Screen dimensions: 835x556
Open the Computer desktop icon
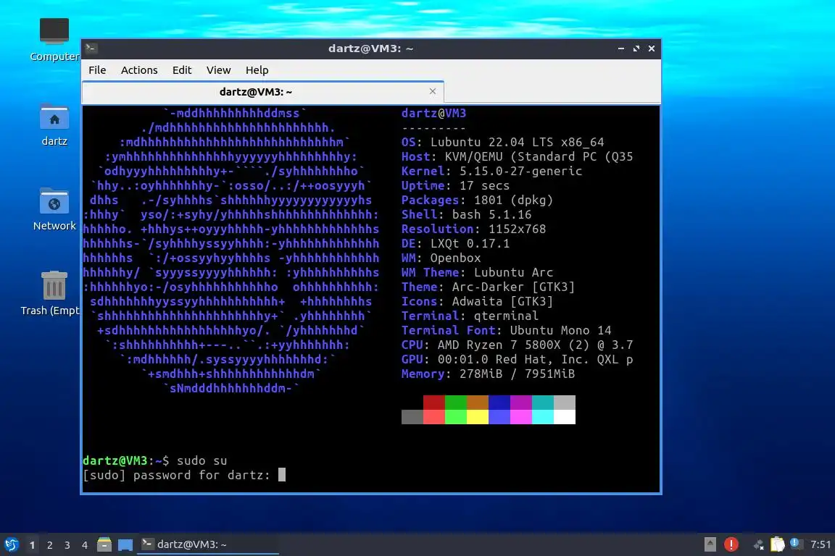[x=54, y=39]
